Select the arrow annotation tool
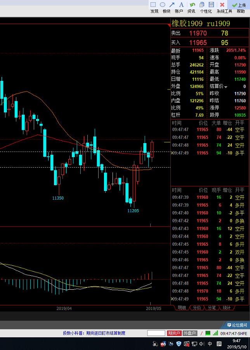This screenshot has height=350, width=250. click(172, 5)
